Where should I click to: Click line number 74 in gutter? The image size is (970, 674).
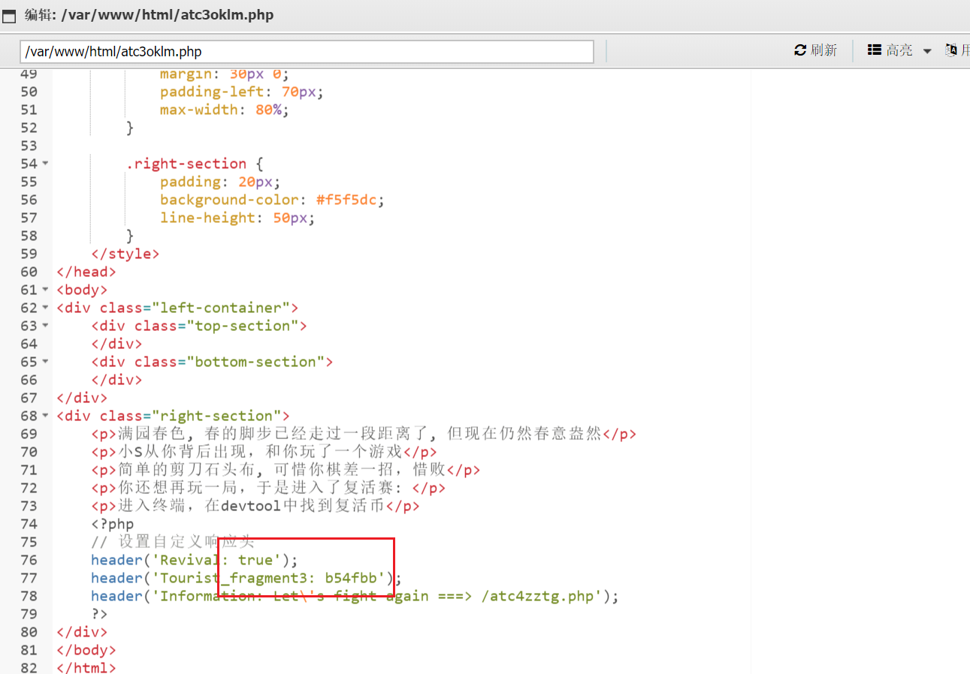[x=29, y=524]
